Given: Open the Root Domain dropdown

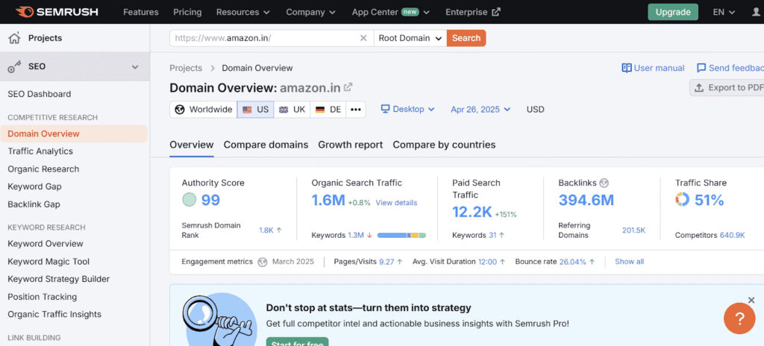Looking at the screenshot, I should pos(410,38).
